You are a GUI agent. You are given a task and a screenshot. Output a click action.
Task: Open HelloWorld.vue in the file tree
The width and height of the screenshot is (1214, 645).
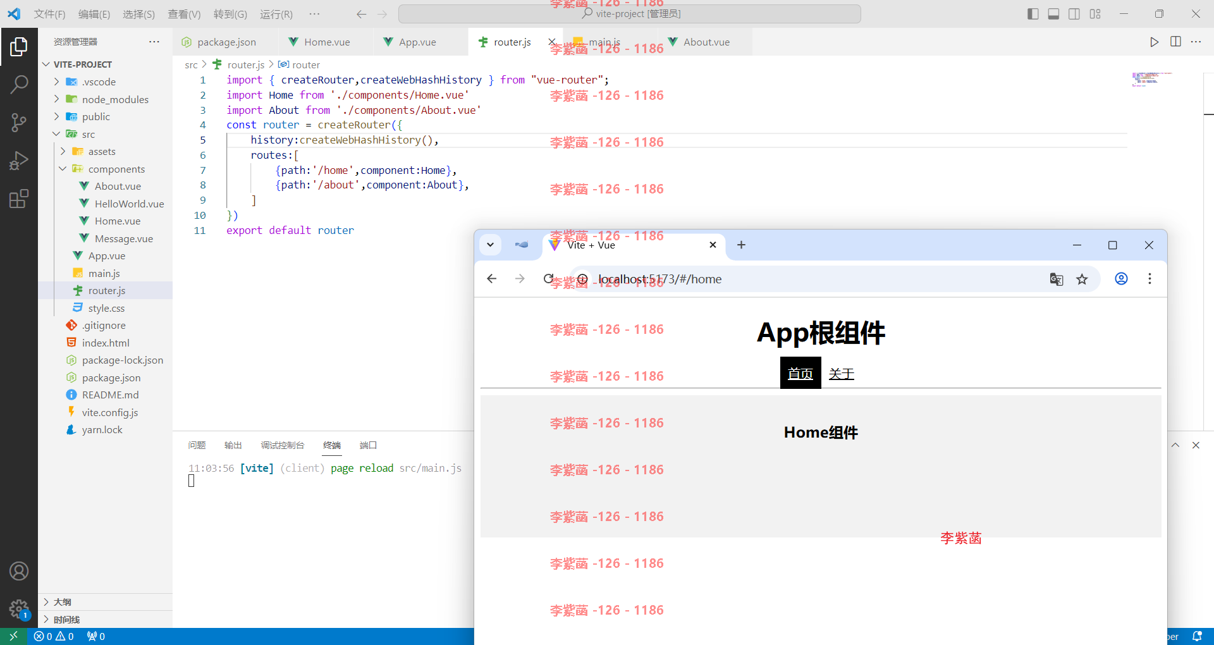(130, 204)
